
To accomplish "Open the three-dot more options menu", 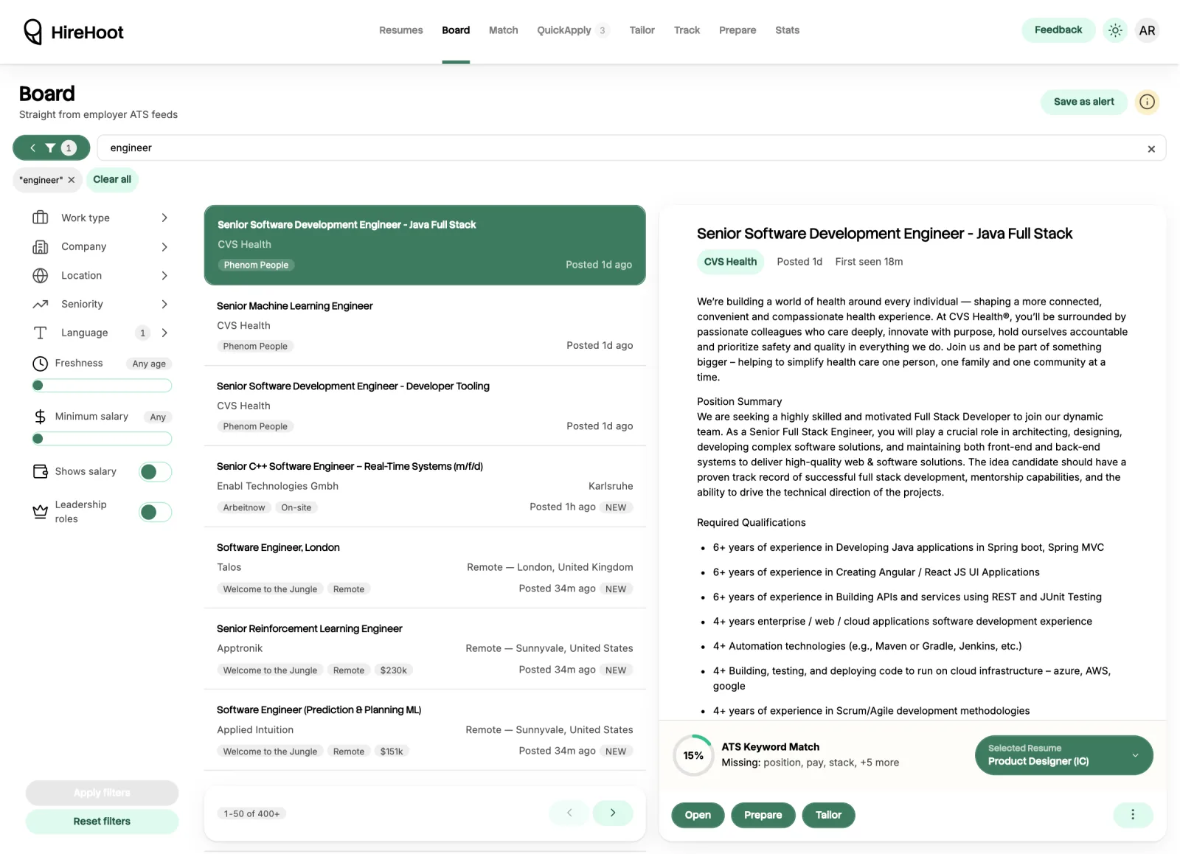I will coord(1133,815).
